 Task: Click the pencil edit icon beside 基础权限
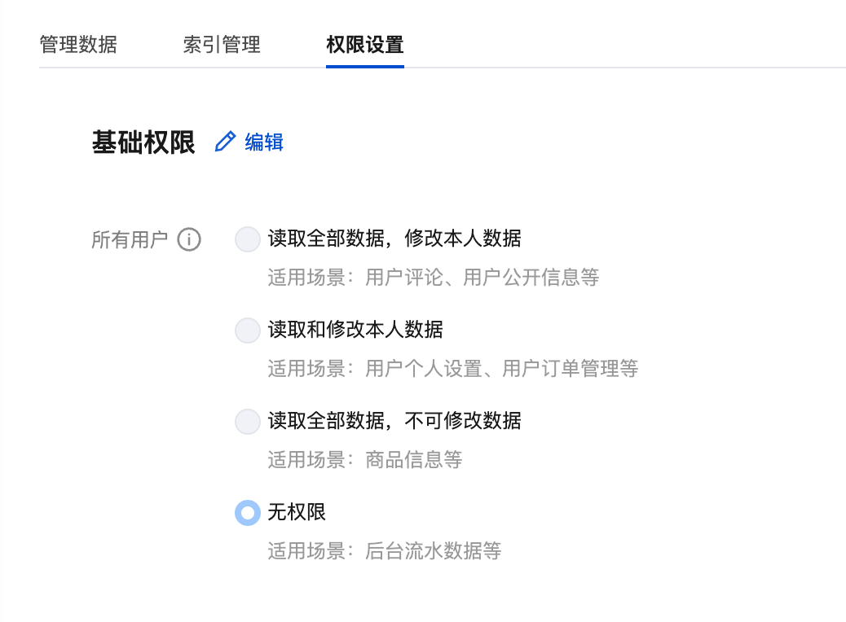tap(224, 142)
